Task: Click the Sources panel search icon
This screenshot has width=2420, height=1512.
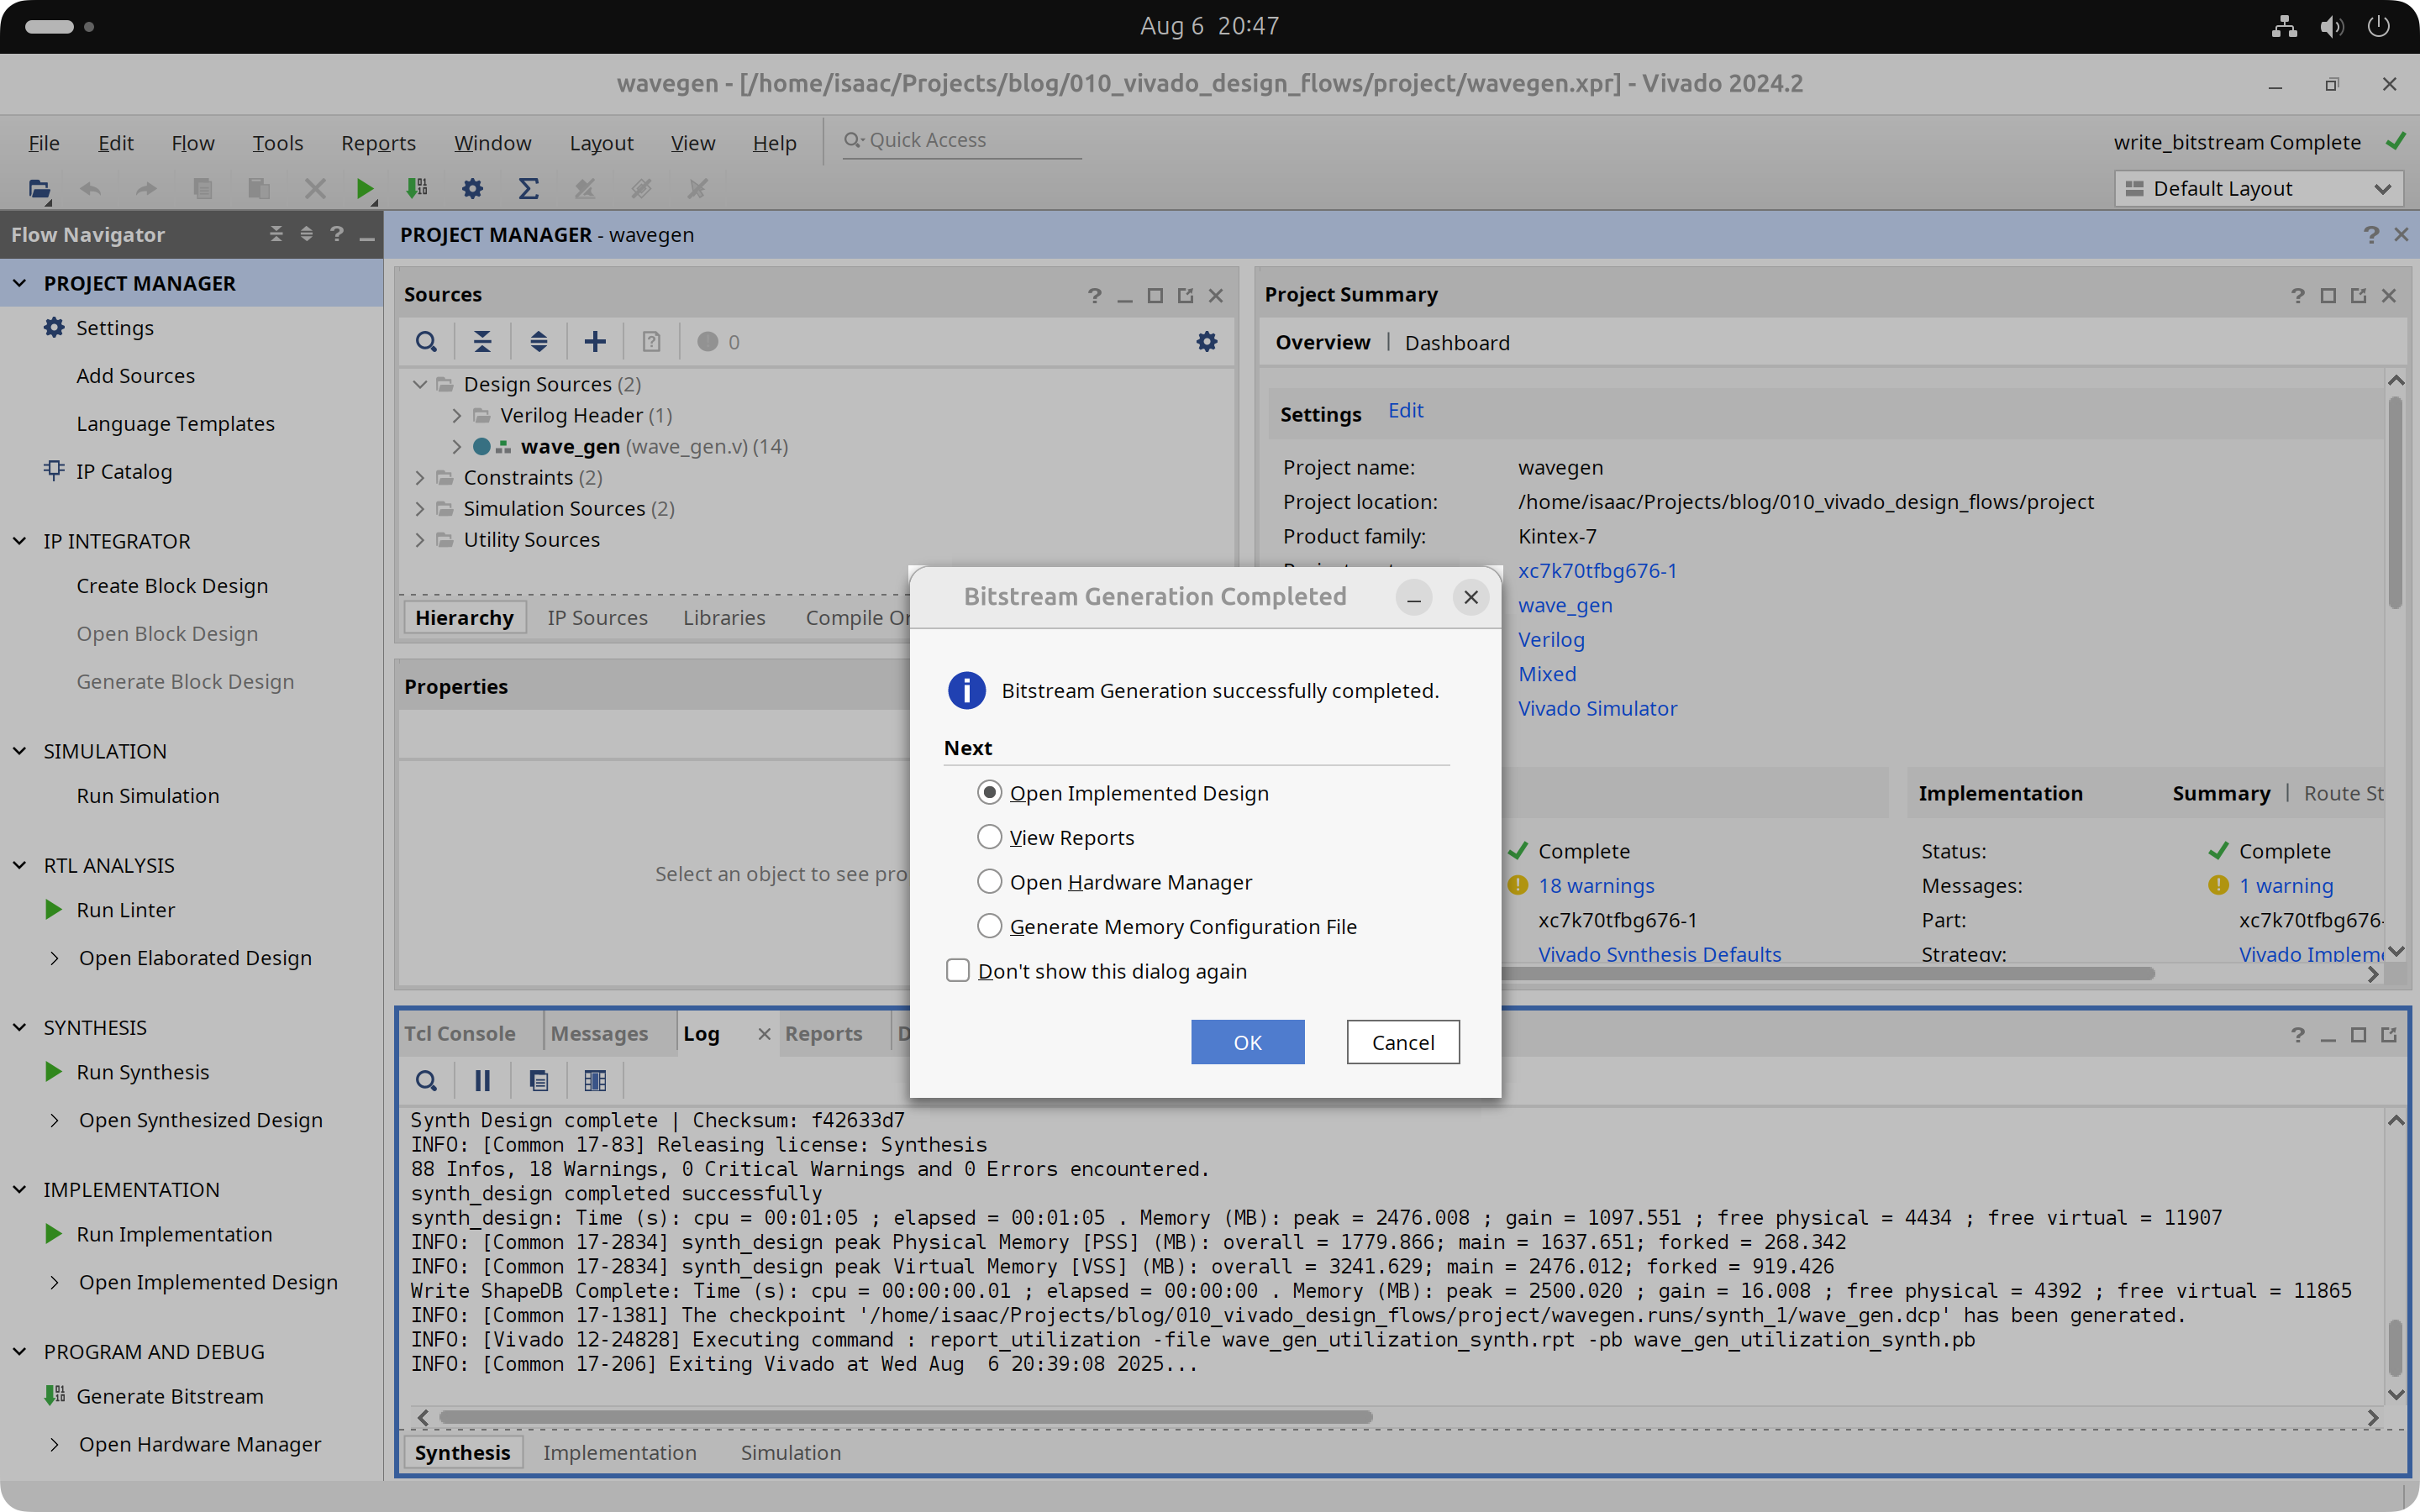Action: [426, 342]
